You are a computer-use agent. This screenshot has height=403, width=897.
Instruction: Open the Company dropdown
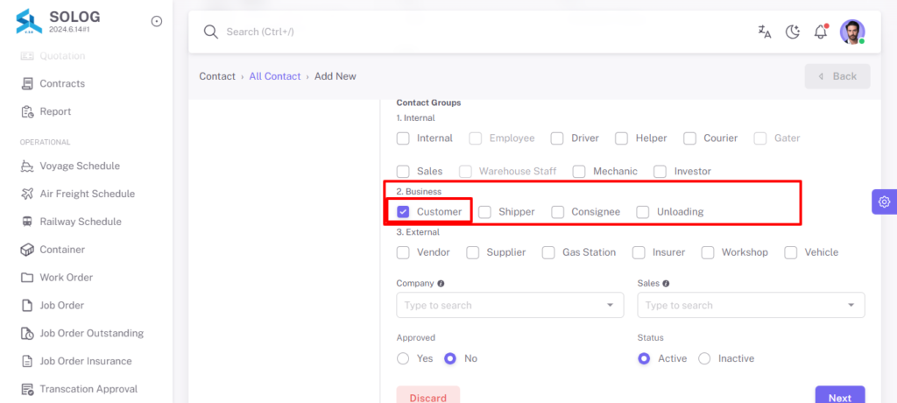510,305
